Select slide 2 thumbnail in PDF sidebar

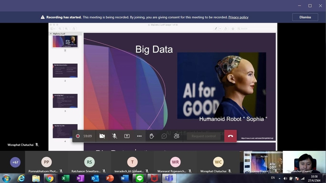tap(65, 71)
